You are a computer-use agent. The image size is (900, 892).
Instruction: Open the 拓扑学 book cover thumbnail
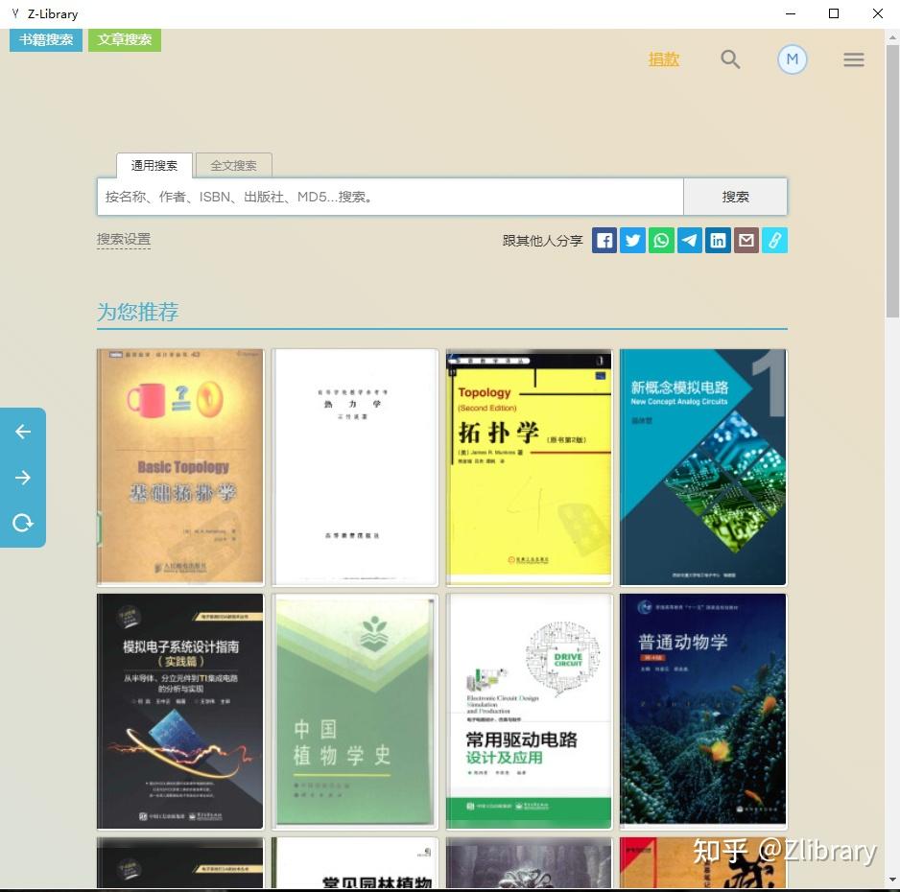coord(528,466)
